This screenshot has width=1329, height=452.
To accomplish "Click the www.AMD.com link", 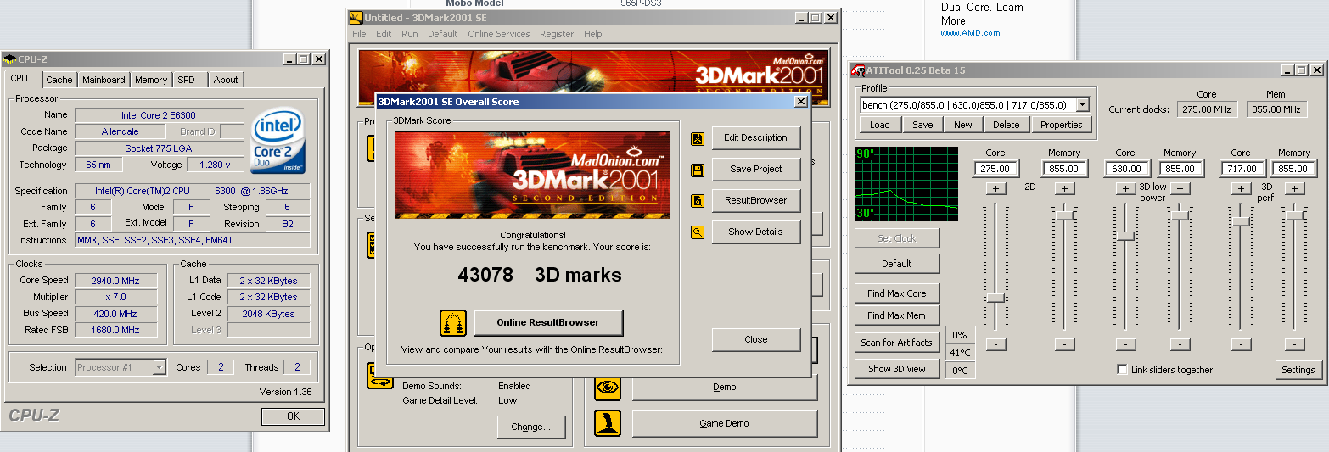I will (x=970, y=33).
